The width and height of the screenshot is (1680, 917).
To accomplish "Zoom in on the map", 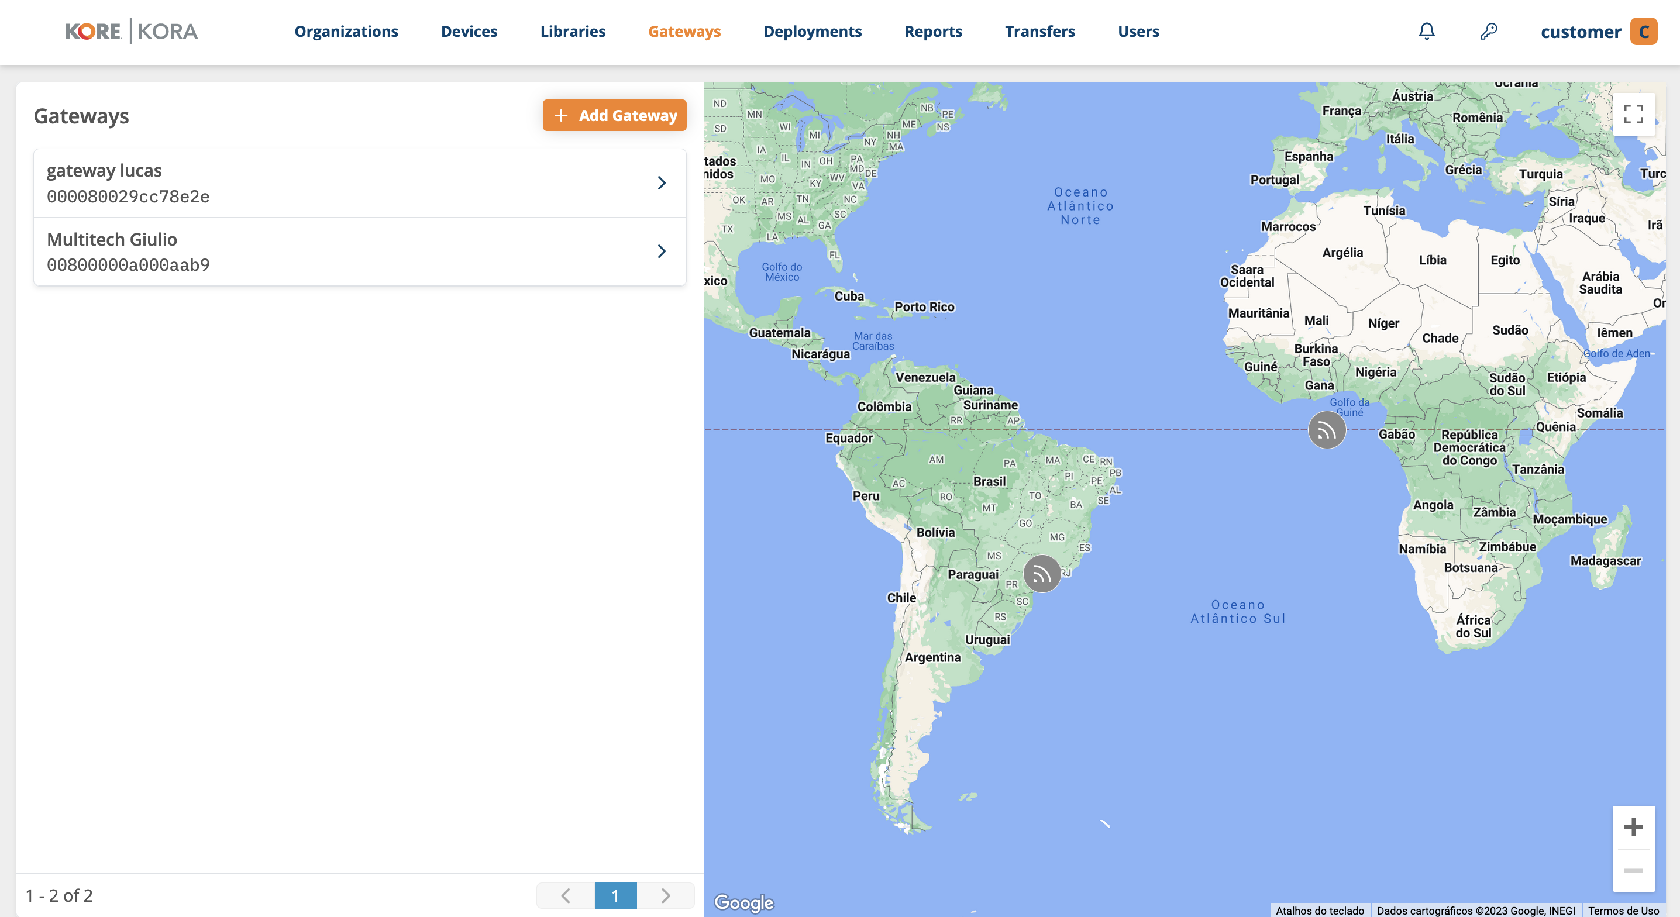I will tap(1633, 827).
